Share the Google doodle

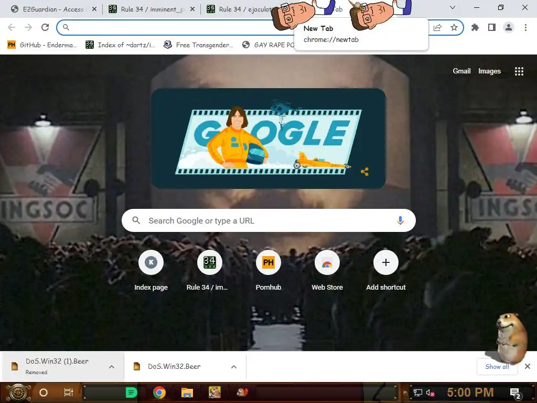pos(365,172)
